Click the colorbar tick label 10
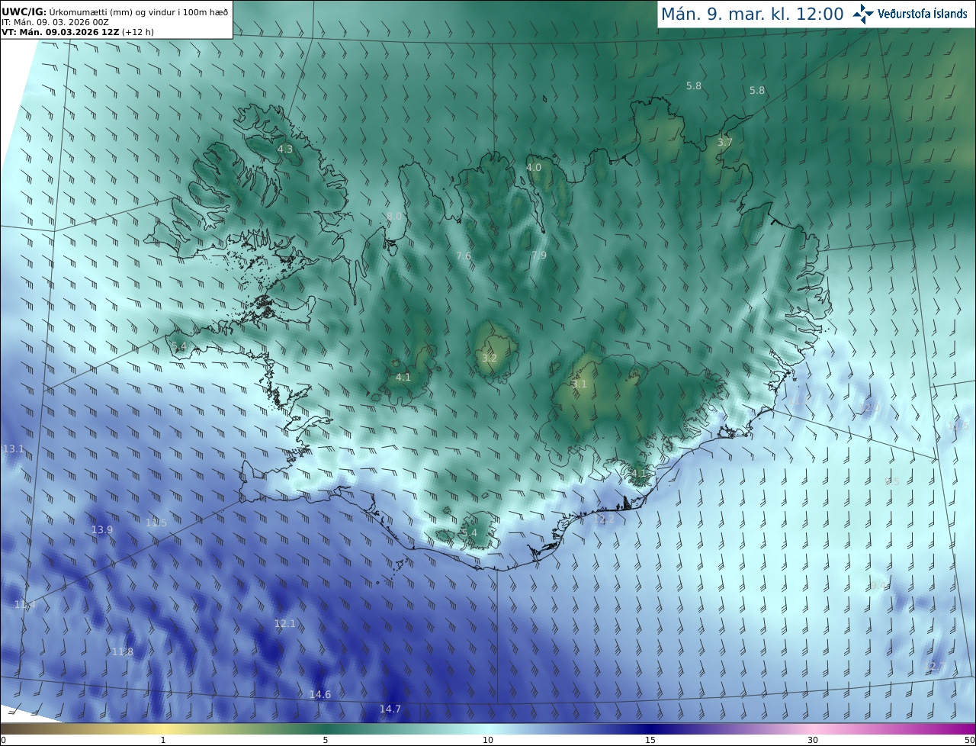The width and height of the screenshot is (976, 746). coord(488,740)
